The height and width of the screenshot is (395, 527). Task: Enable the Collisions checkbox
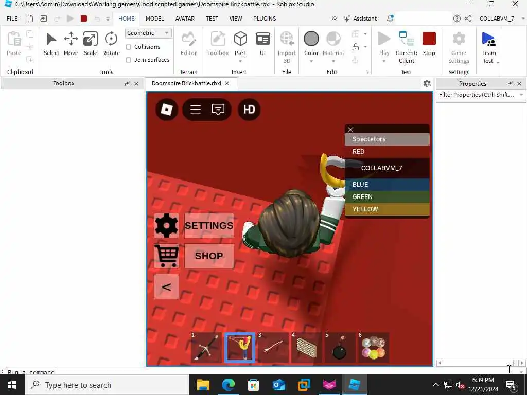[128, 47]
